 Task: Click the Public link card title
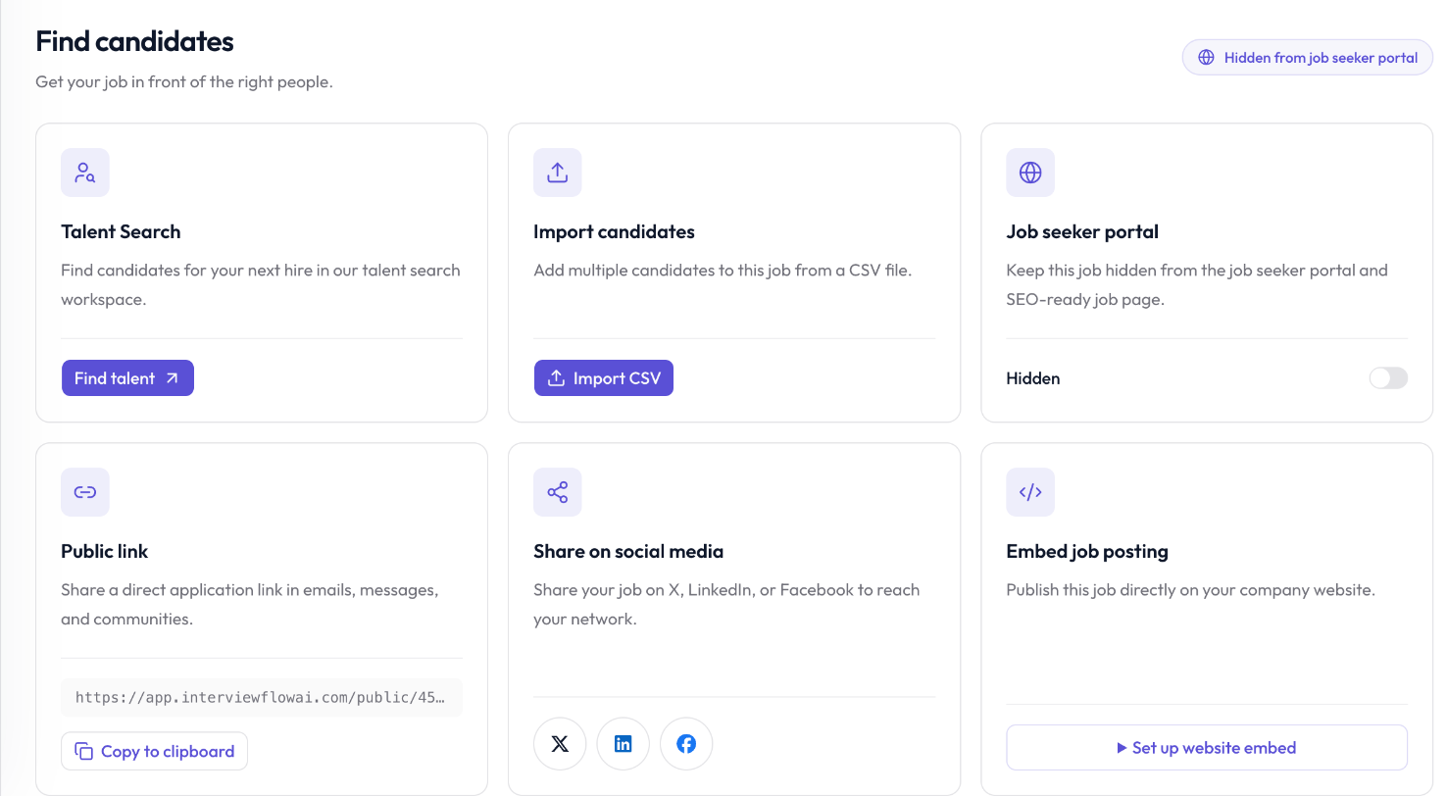[105, 552]
